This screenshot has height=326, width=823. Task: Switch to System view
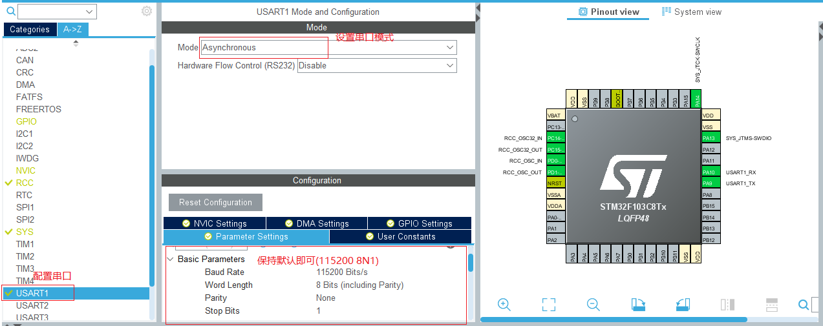click(692, 12)
